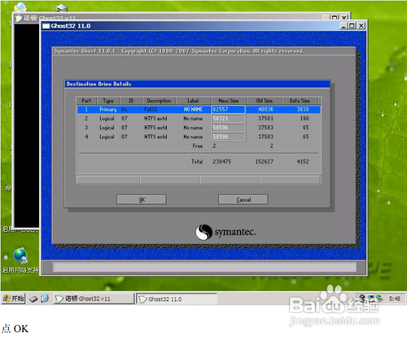Click the Type column header

pos(108,101)
